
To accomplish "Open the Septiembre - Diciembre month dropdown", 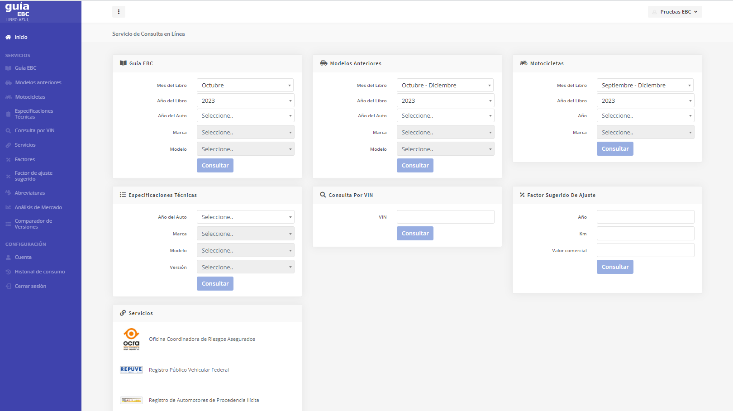I will 645,85.
